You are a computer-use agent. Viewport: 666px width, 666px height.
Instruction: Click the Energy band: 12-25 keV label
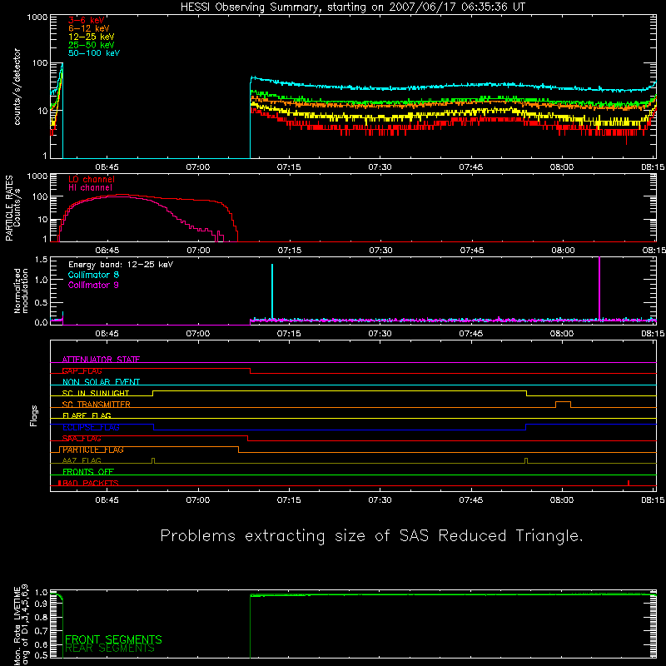tap(121, 265)
